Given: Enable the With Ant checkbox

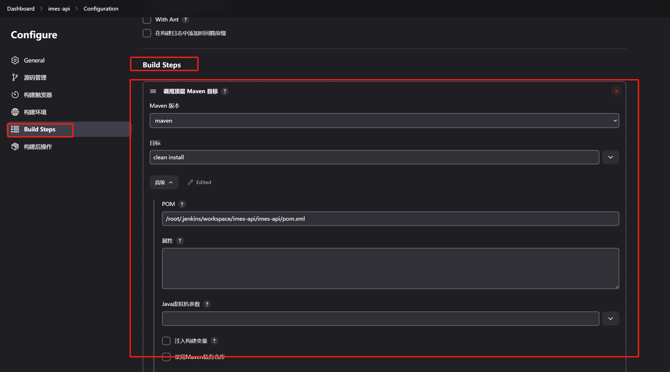Looking at the screenshot, I should [x=147, y=19].
